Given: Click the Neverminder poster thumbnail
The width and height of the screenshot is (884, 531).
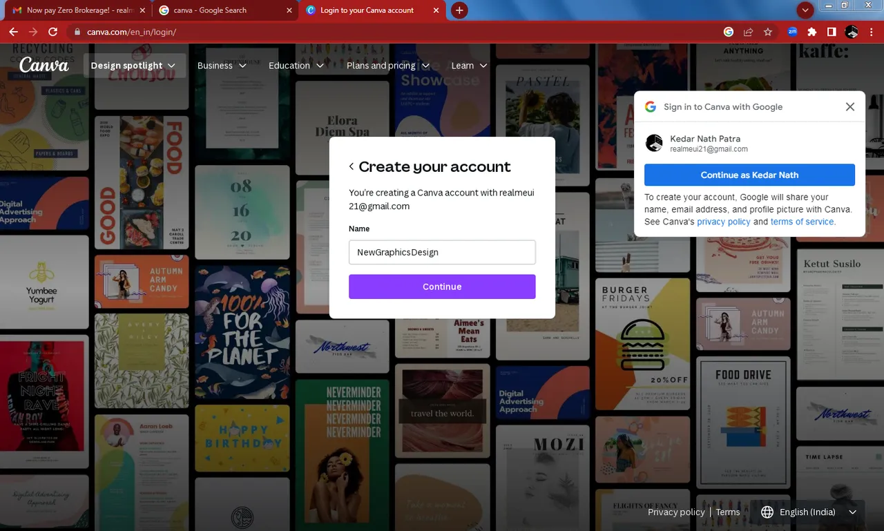Looking at the screenshot, I should (343, 454).
